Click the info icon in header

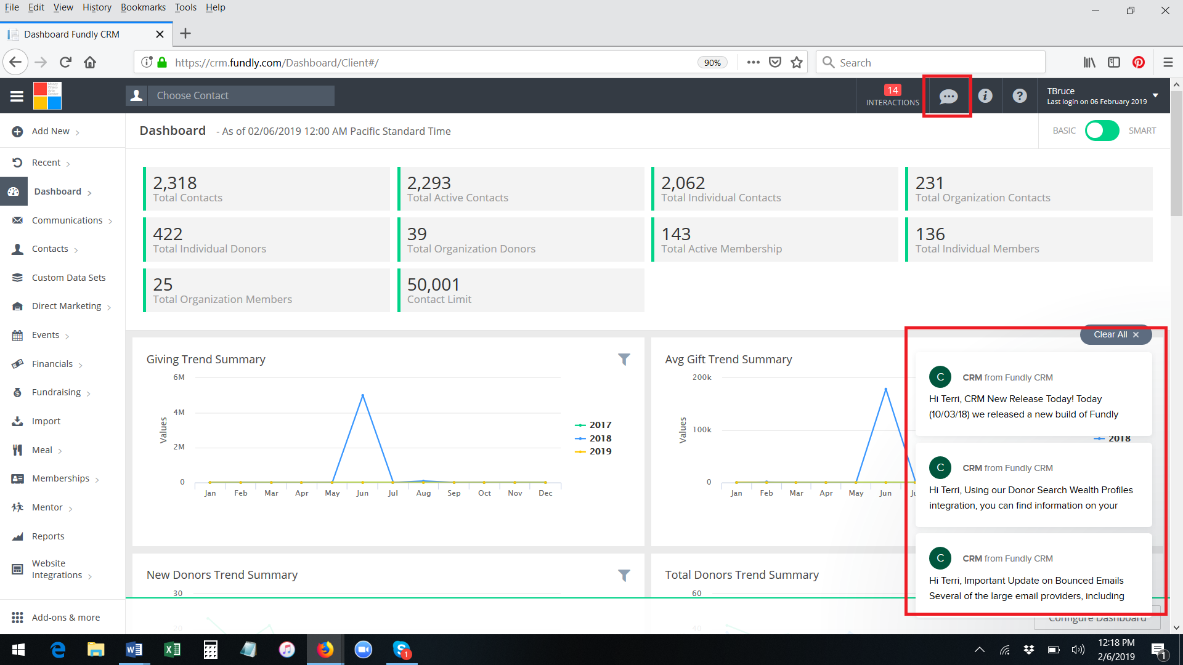coord(985,95)
